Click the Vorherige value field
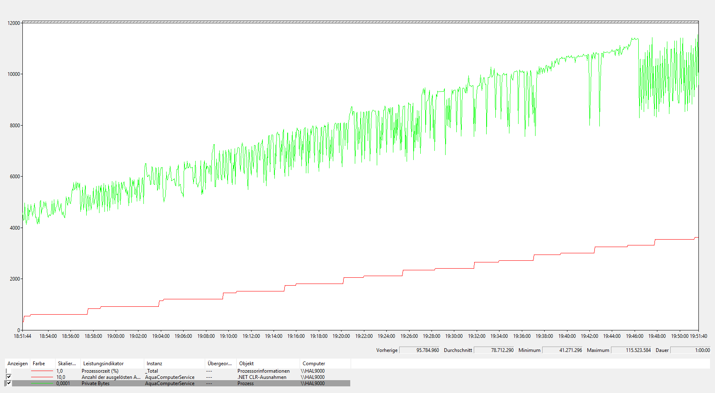The height and width of the screenshot is (393, 715). pyautogui.click(x=419, y=350)
